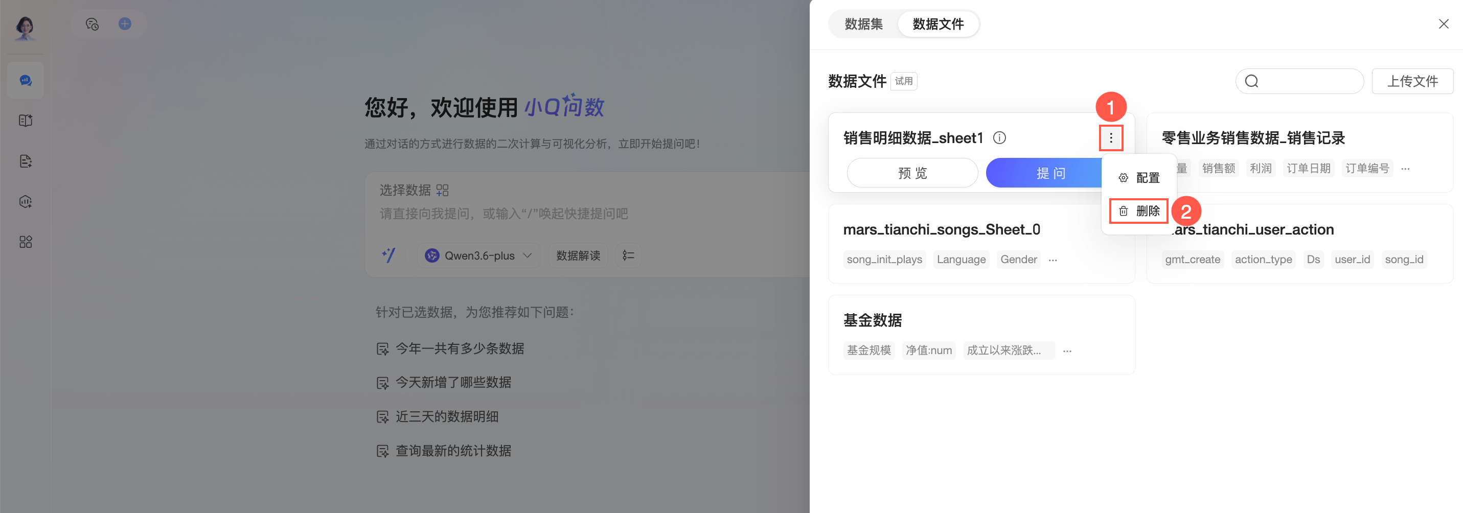Click the 订单日期 field tag
Image resolution: width=1463 pixels, height=513 pixels.
[1308, 169]
